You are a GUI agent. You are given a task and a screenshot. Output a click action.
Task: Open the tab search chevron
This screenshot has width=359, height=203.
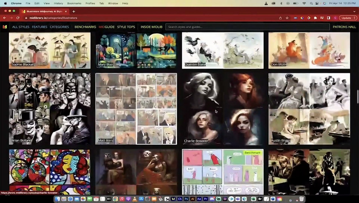[x=354, y=11]
